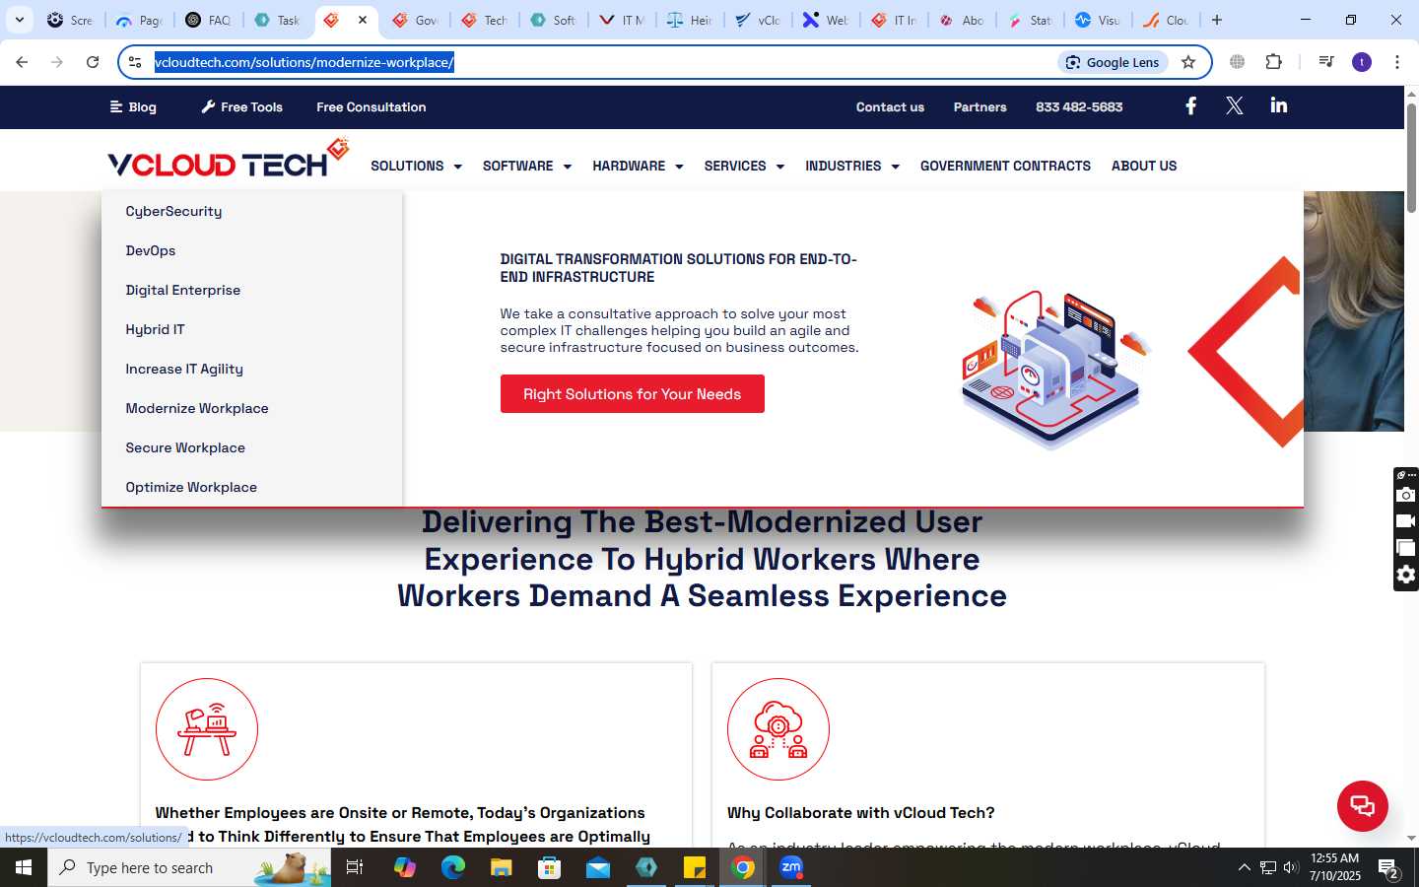Click the Google Lens button in address bar

tap(1113, 62)
